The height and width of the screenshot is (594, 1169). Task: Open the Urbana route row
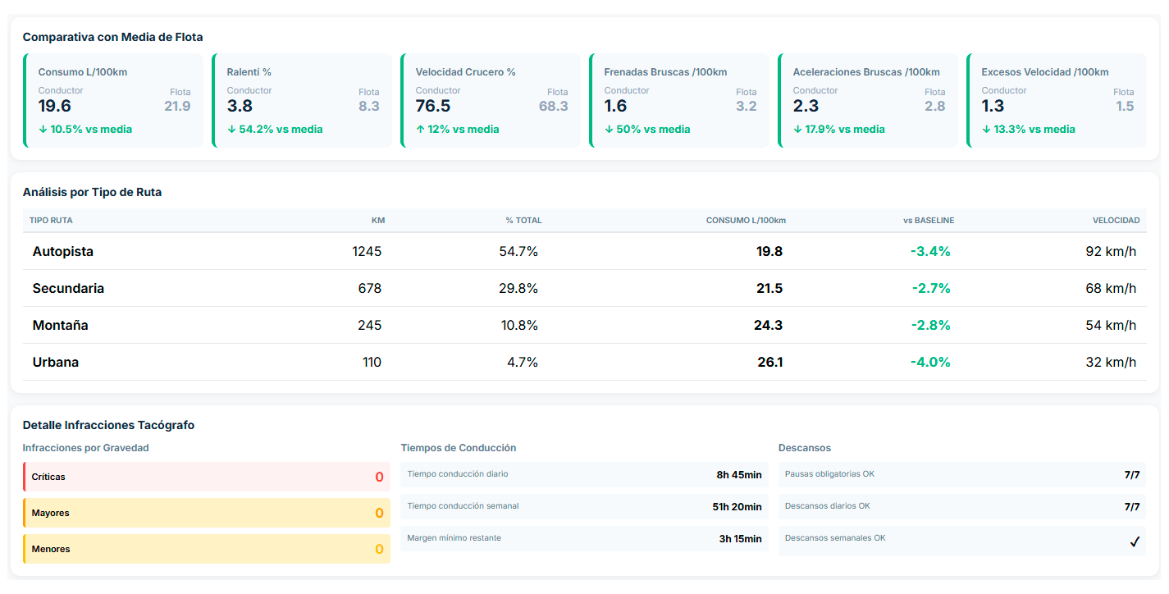584,363
